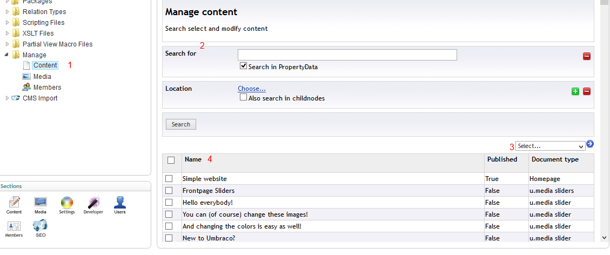610x255 pixels.
Task: Click the Search button
Action: [x=181, y=124]
